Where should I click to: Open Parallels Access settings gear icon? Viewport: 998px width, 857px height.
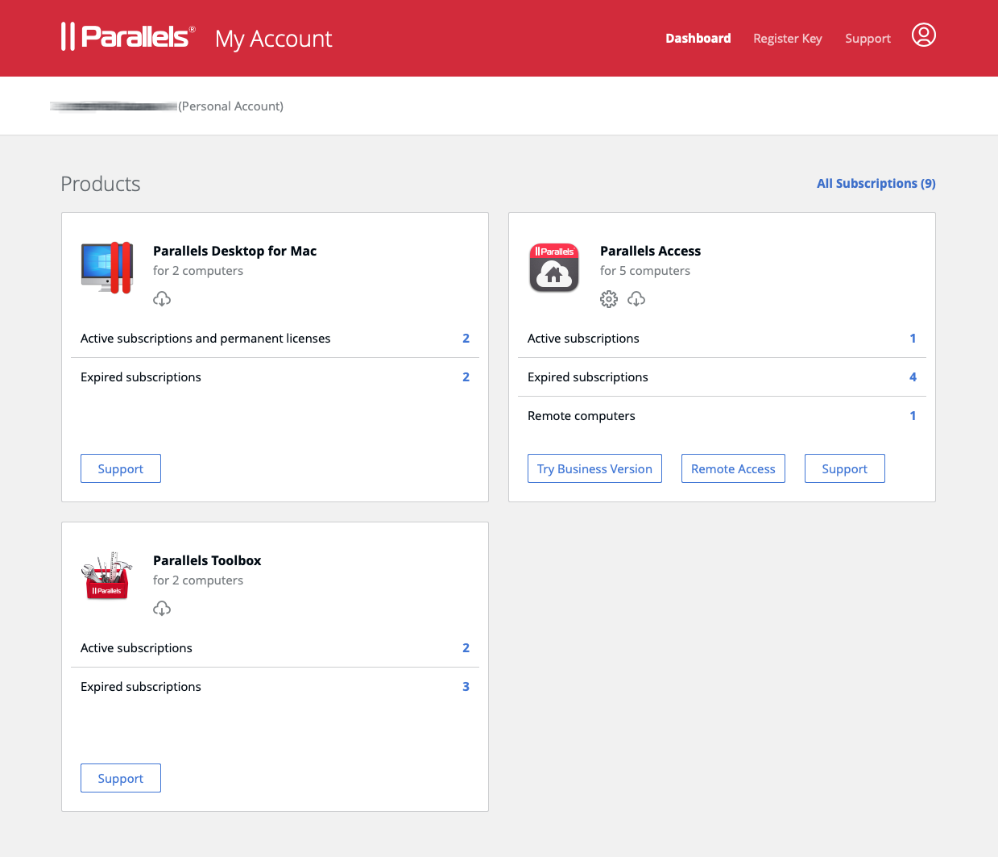(x=609, y=299)
